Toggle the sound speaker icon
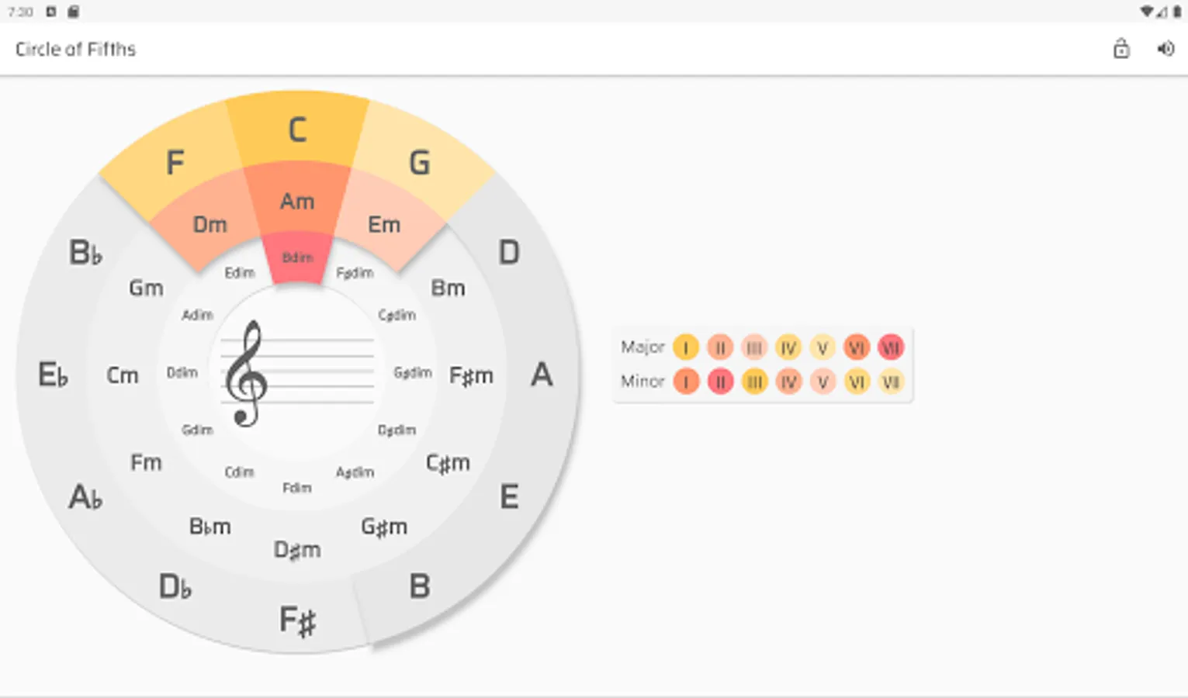The height and width of the screenshot is (698, 1188). tap(1165, 49)
